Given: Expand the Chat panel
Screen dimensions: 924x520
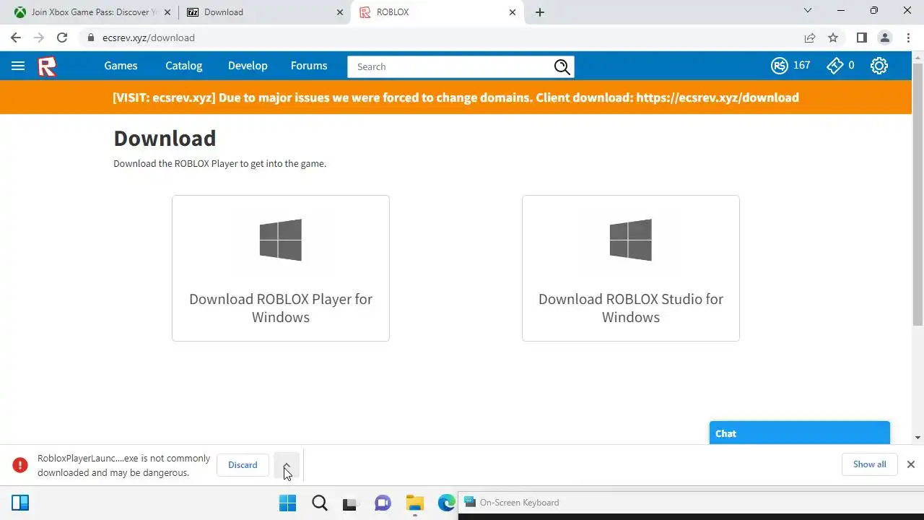Looking at the screenshot, I should (799, 433).
